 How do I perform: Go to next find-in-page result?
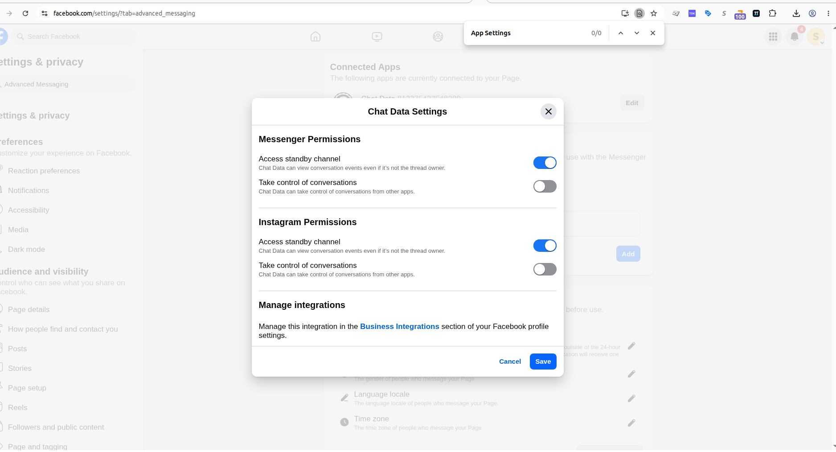636,33
